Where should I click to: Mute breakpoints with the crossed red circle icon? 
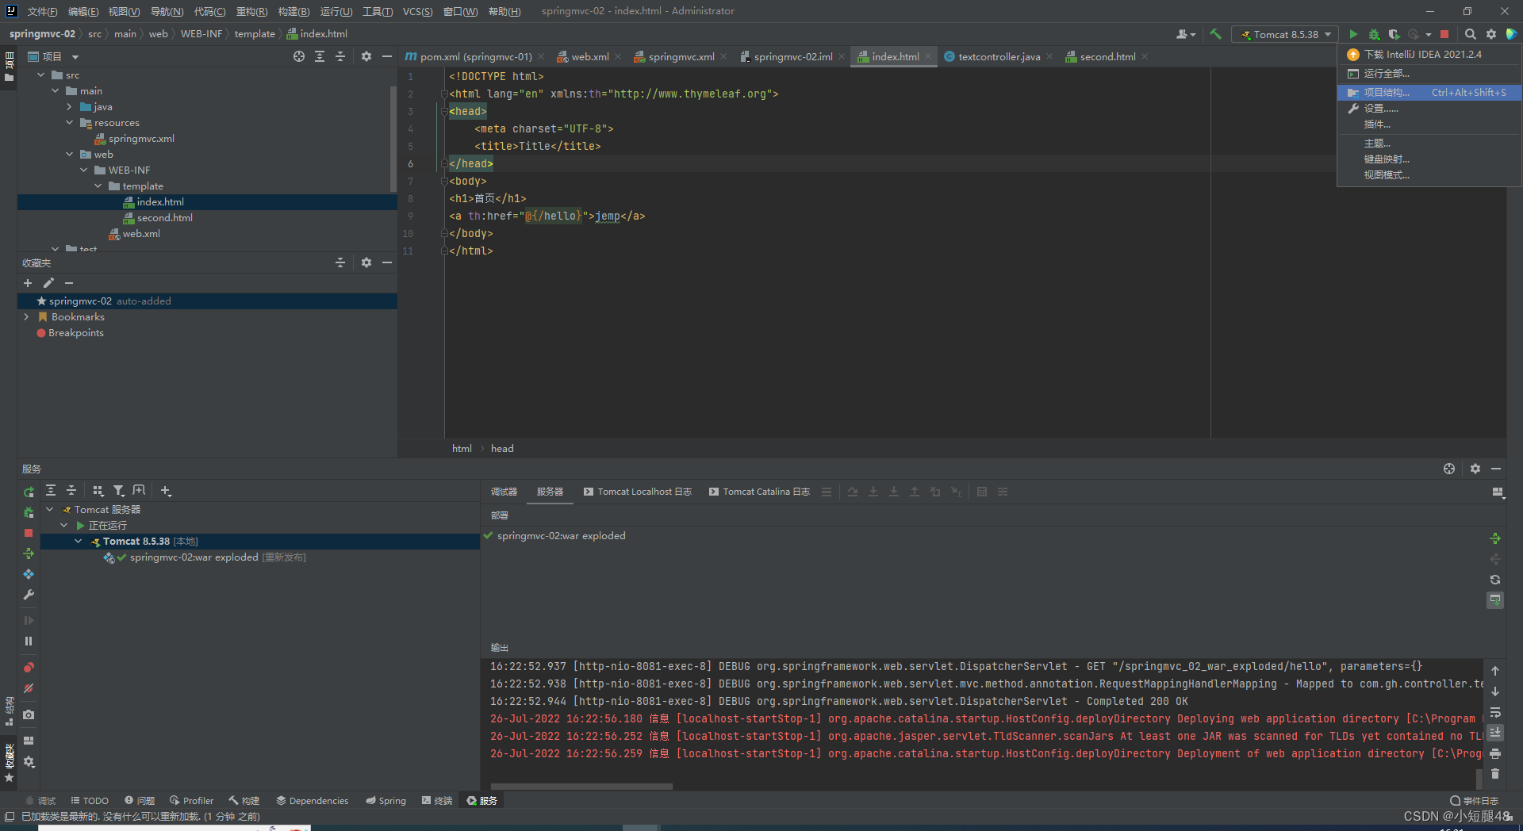point(29,690)
